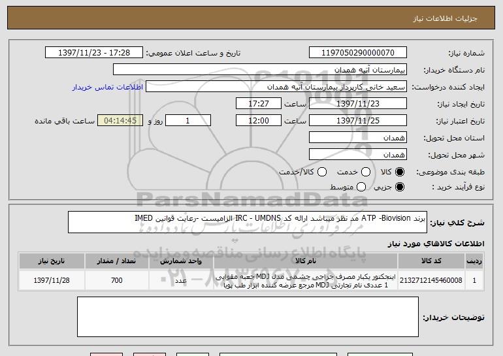The width and height of the screenshot is (503, 356).
Task: Click creation time field 17:27
Action: tap(259, 104)
